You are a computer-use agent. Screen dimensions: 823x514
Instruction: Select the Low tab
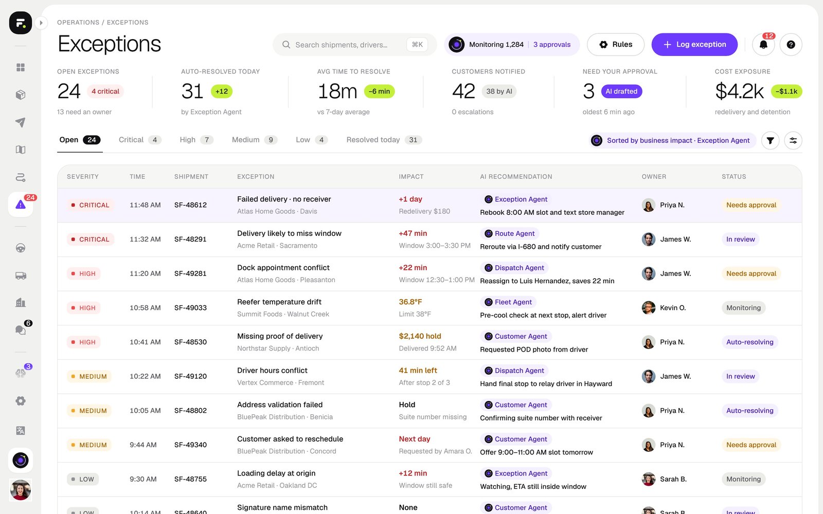[312, 140]
